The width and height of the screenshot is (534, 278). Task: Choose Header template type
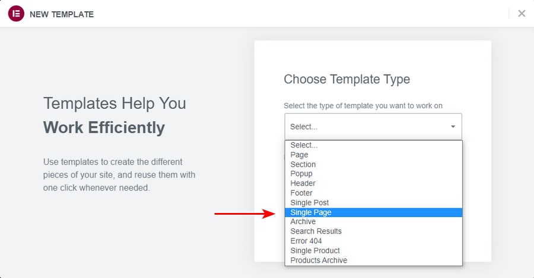tap(303, 183)
